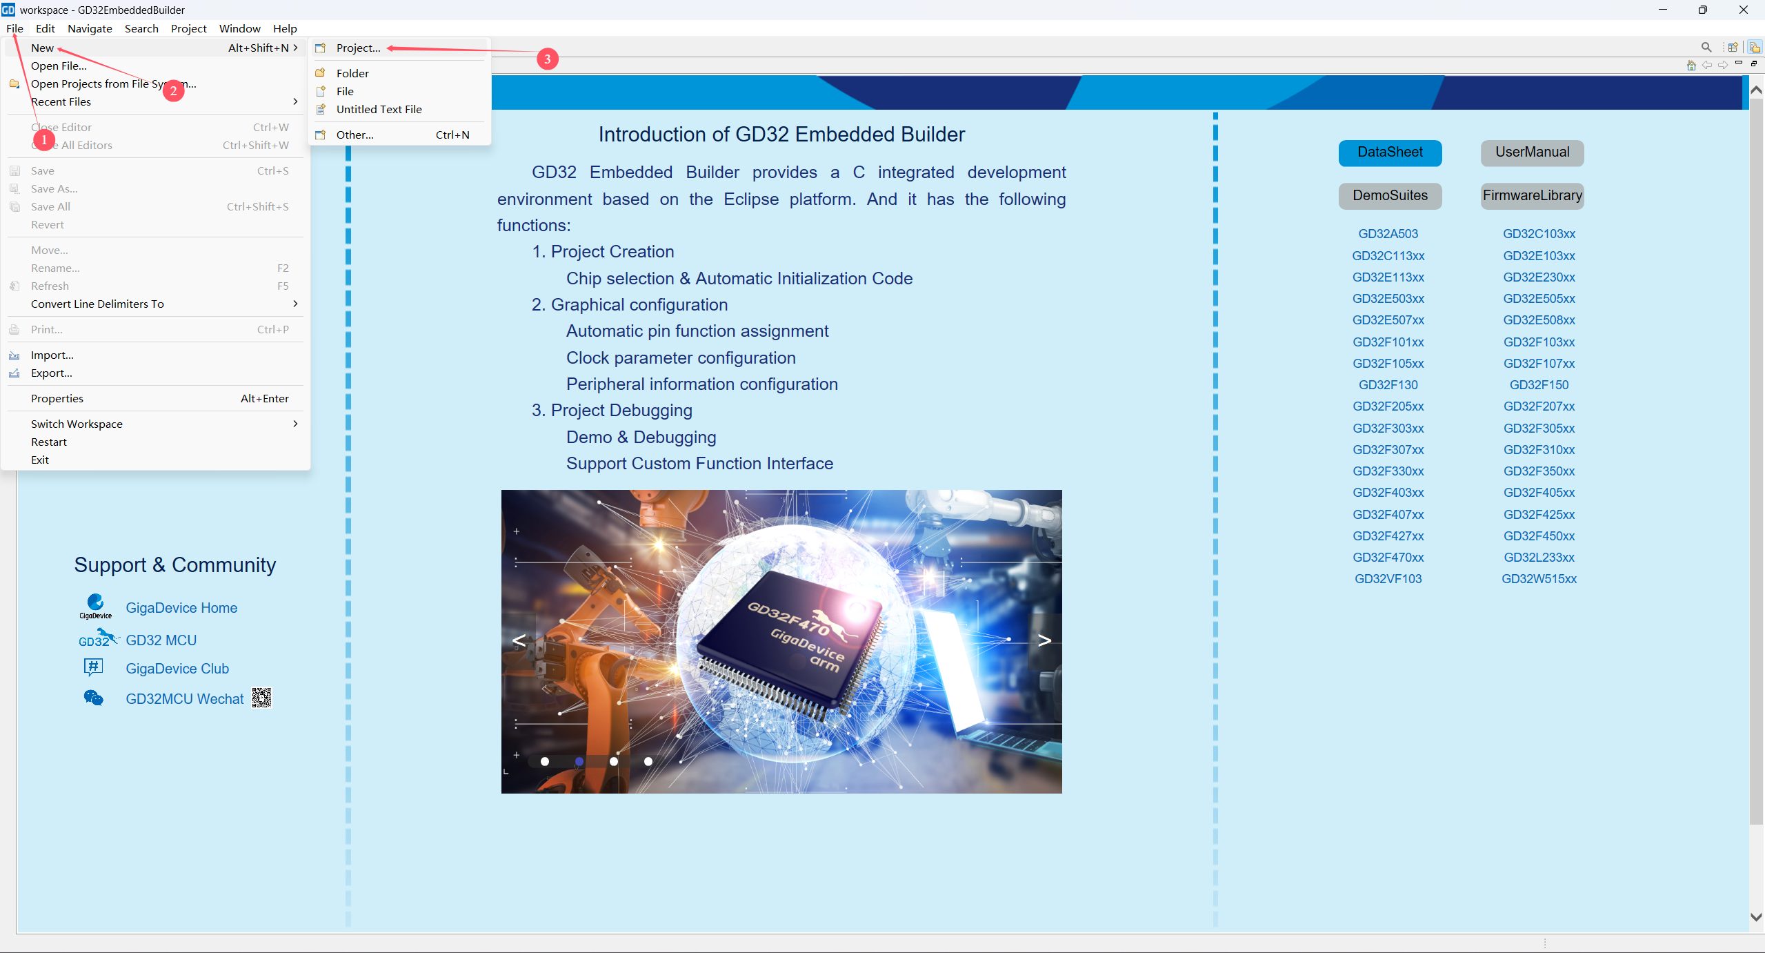
Task: Restore the welcome view panel
Action: coord(1754,63)
